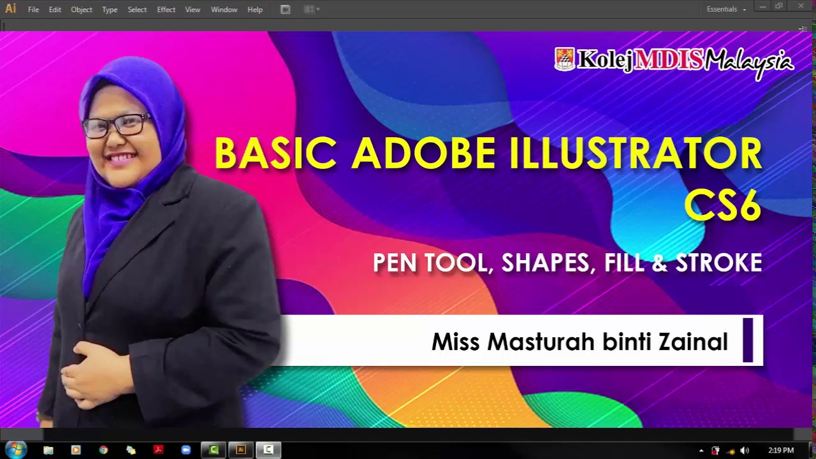Switch to the green Camtasia taskbar icon
Image resolution: width=816 pixels, height=459 pixels.
214,450
